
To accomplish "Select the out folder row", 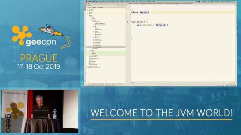I will coord(105,14).
